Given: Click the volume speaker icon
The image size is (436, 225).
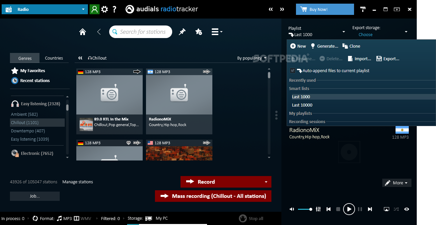Looking at the screenshot, I should [x=292, y=209].
